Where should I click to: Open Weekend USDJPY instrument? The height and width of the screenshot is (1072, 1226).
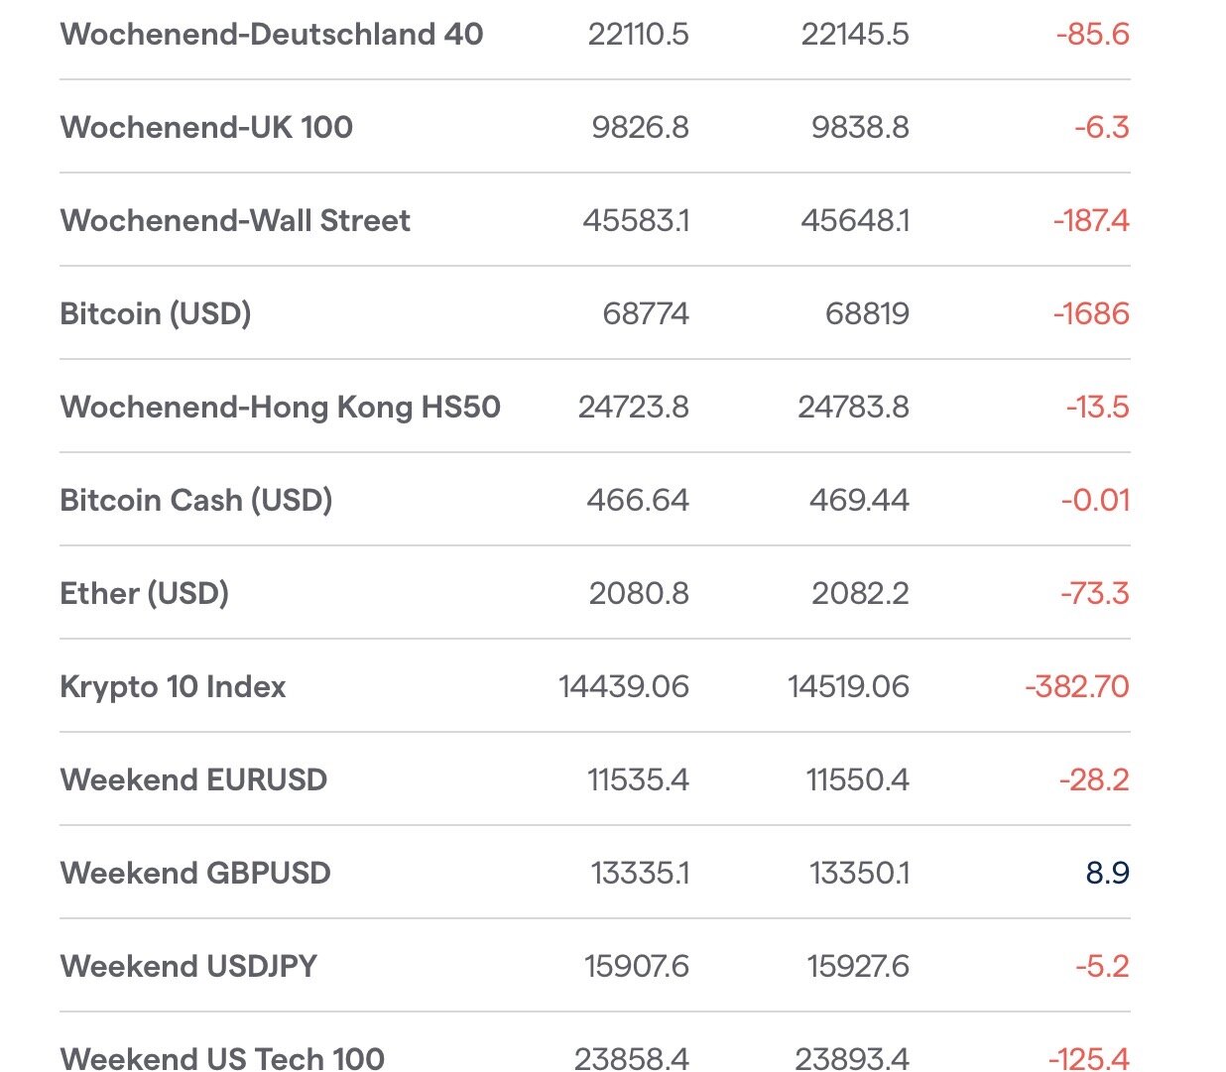(x=188, y=967)
